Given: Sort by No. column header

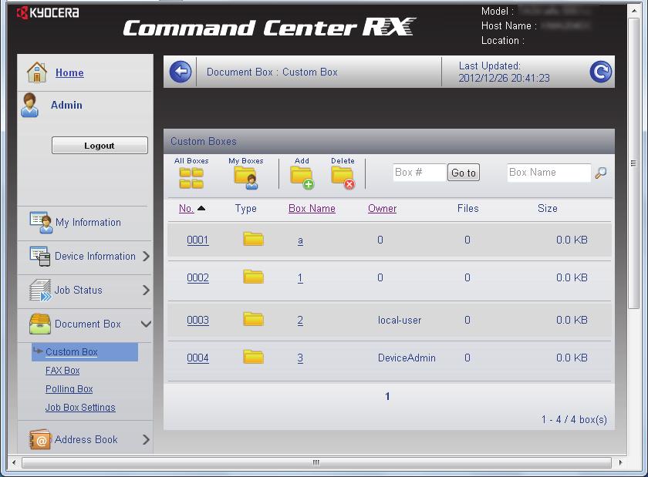Looking at the screenshot, I should pos(187,209).
